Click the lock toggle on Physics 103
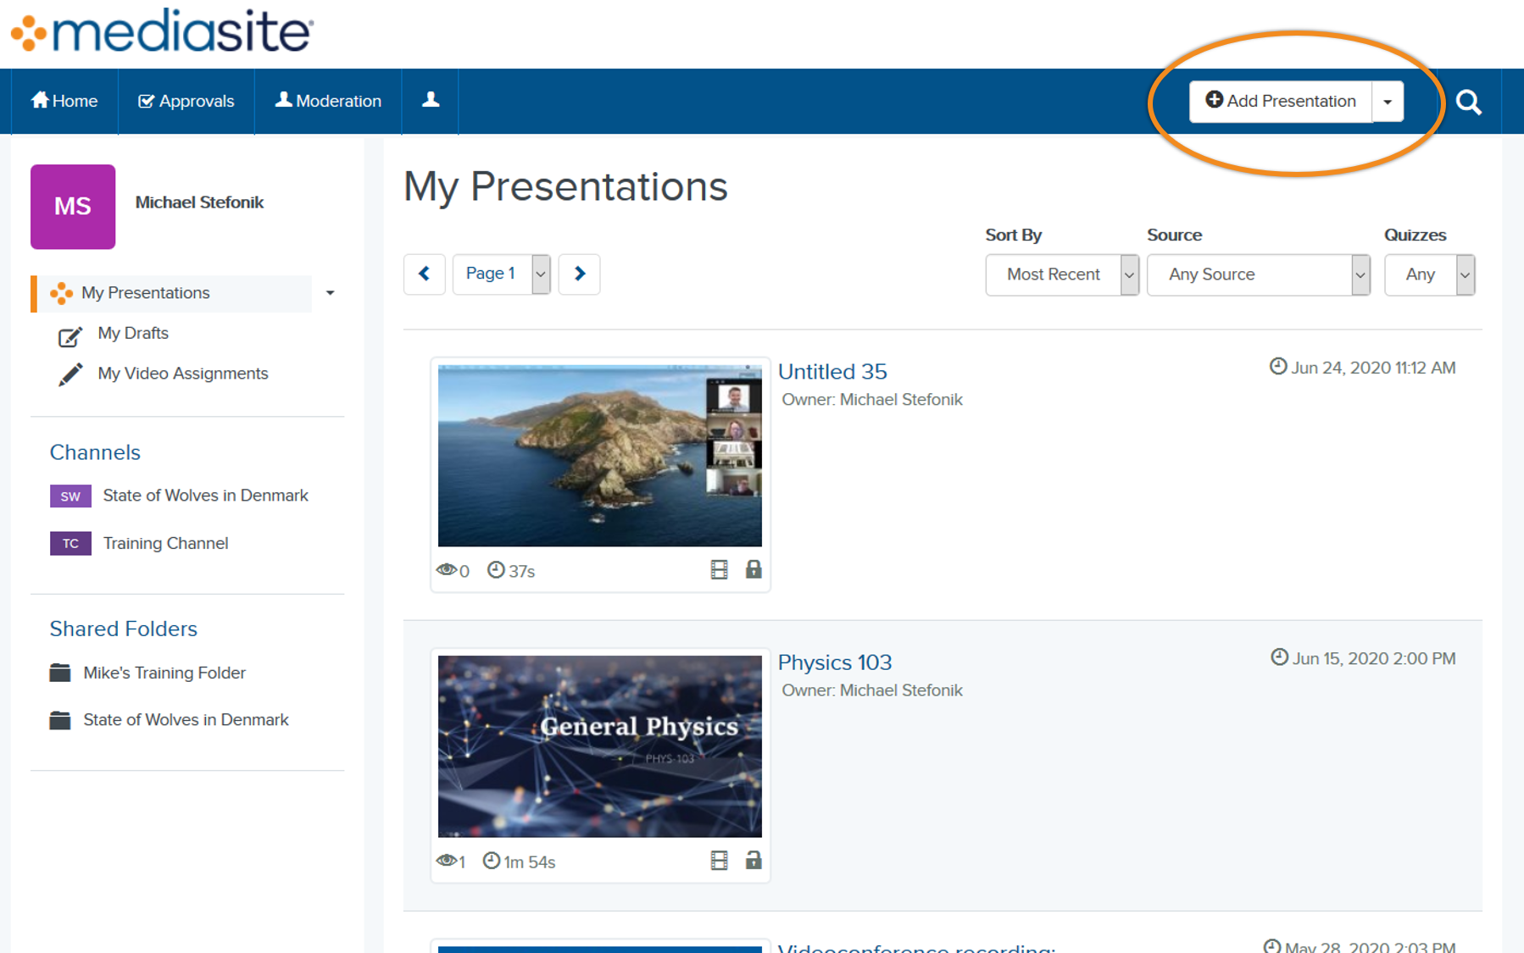Image resolution: width=1524 pixels, height=953 pixels. coord(754,861)
